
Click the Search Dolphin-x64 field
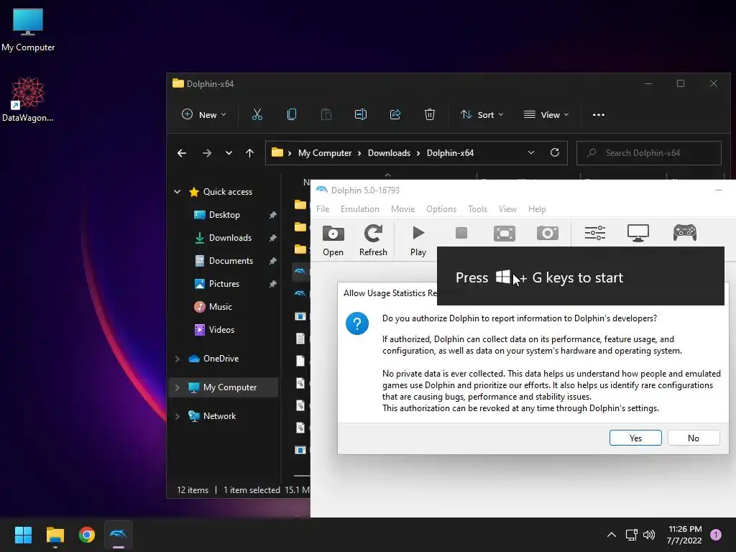click(x=649, y=153)
